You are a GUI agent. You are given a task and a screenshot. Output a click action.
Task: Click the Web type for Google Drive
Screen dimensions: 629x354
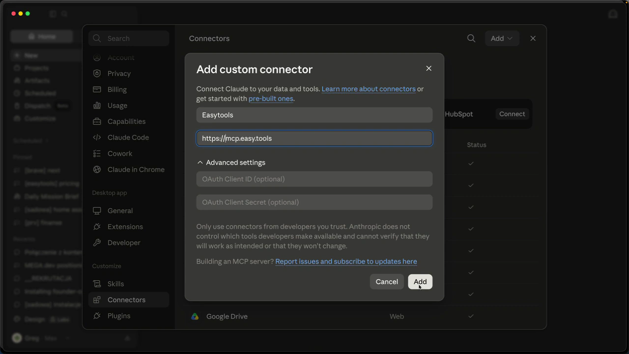click(x=397, y=317)
